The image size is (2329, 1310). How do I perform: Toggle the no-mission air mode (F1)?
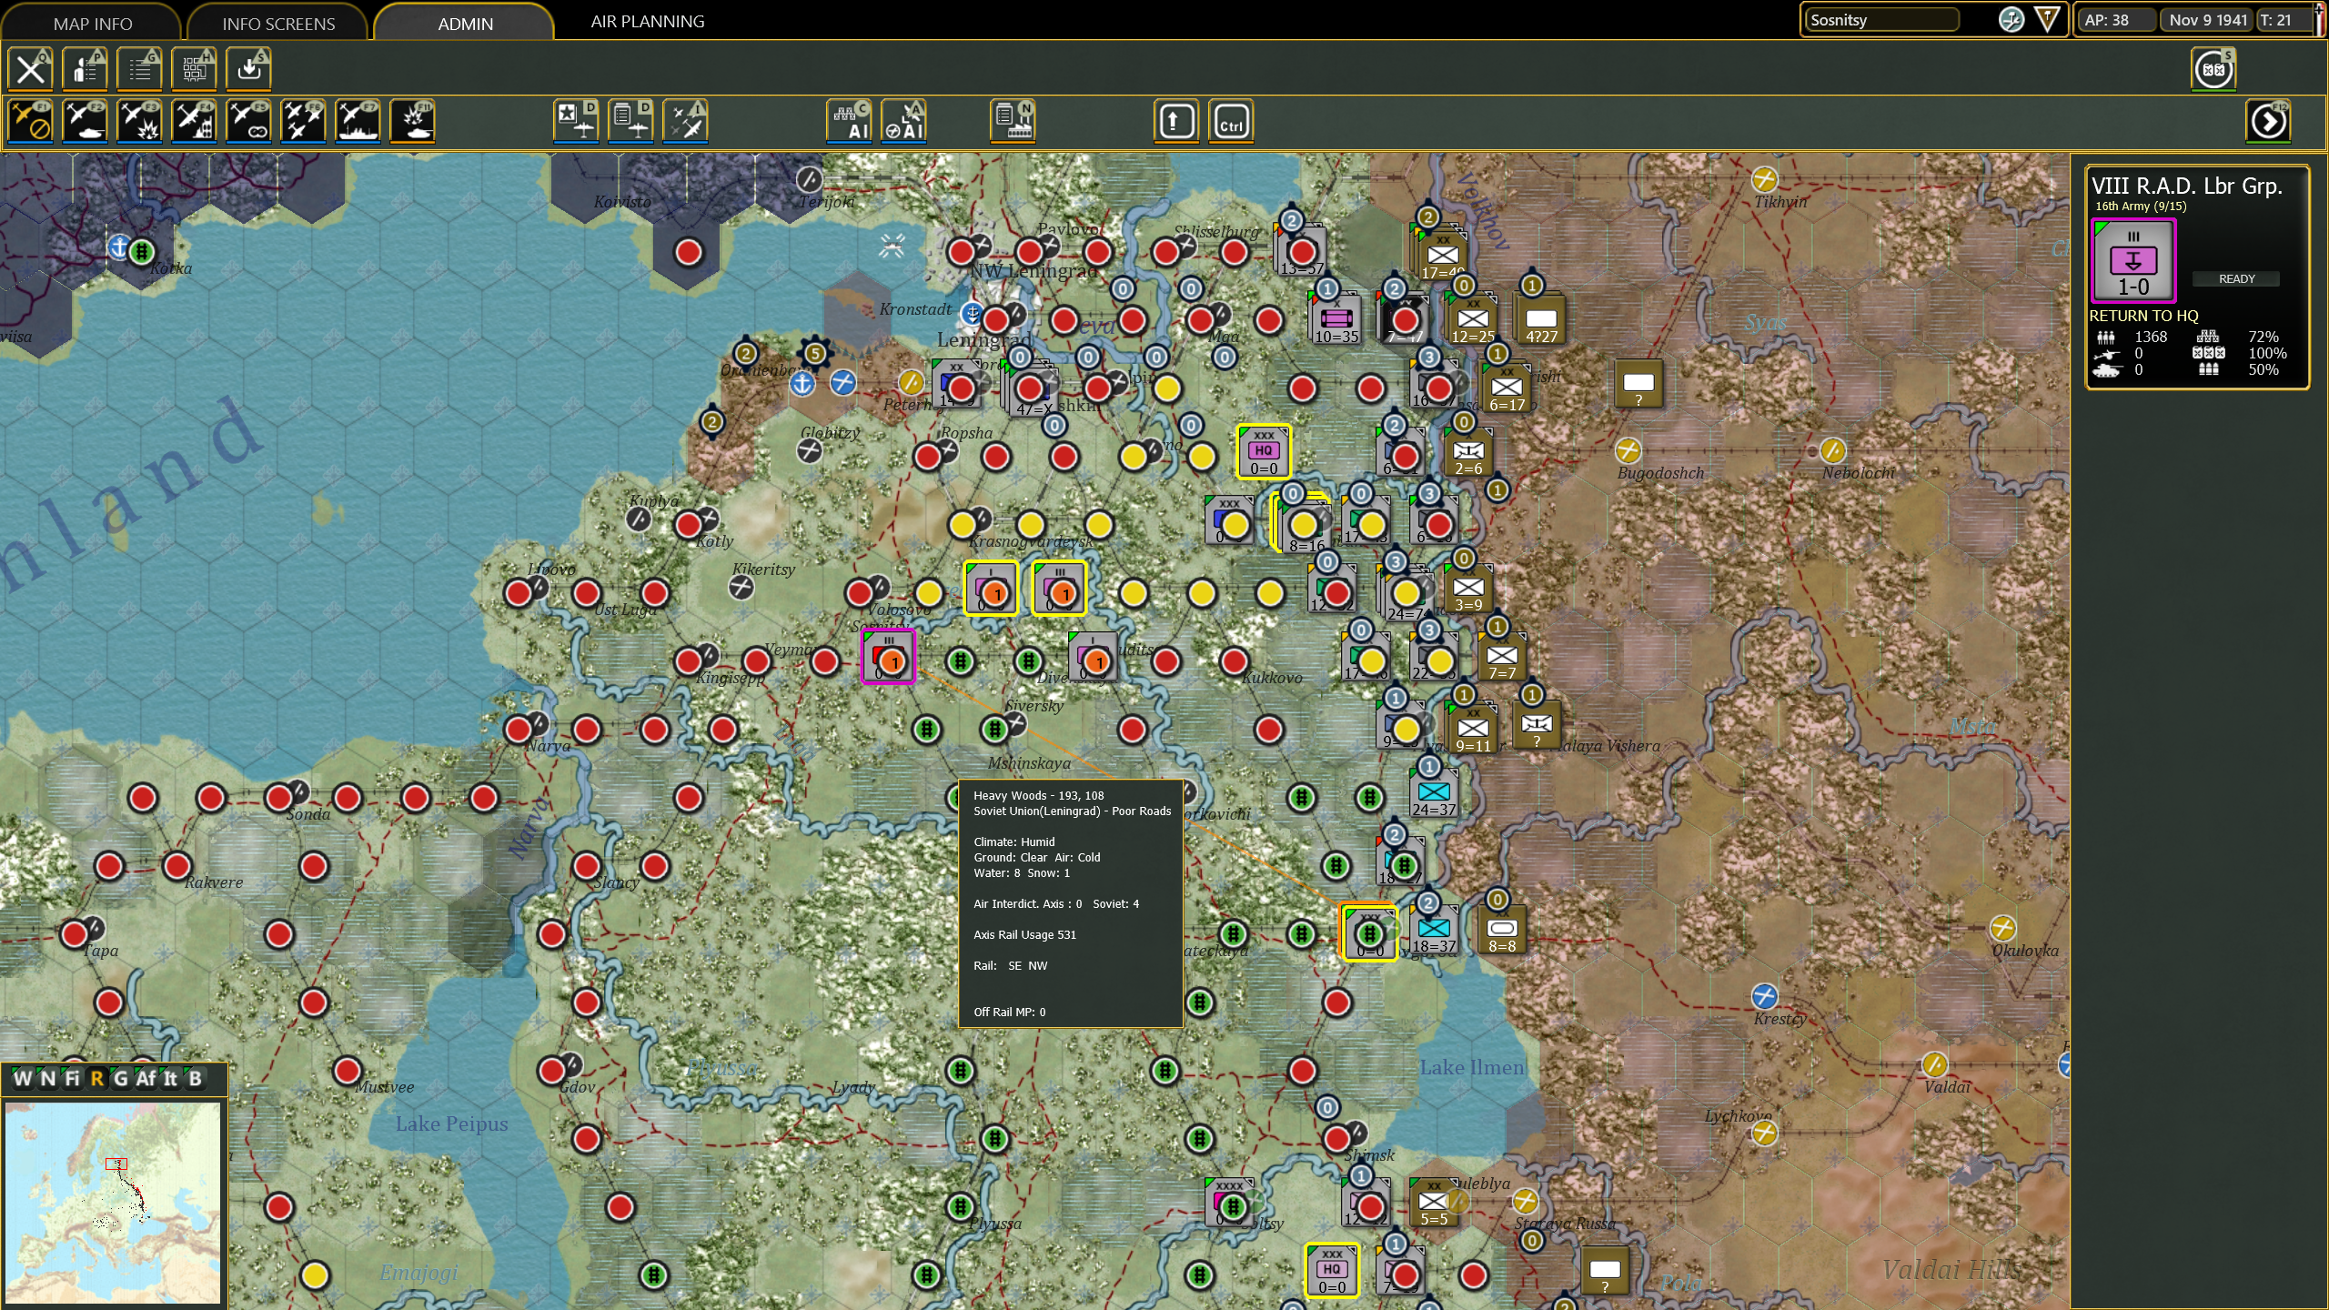(x=30, y=121)
